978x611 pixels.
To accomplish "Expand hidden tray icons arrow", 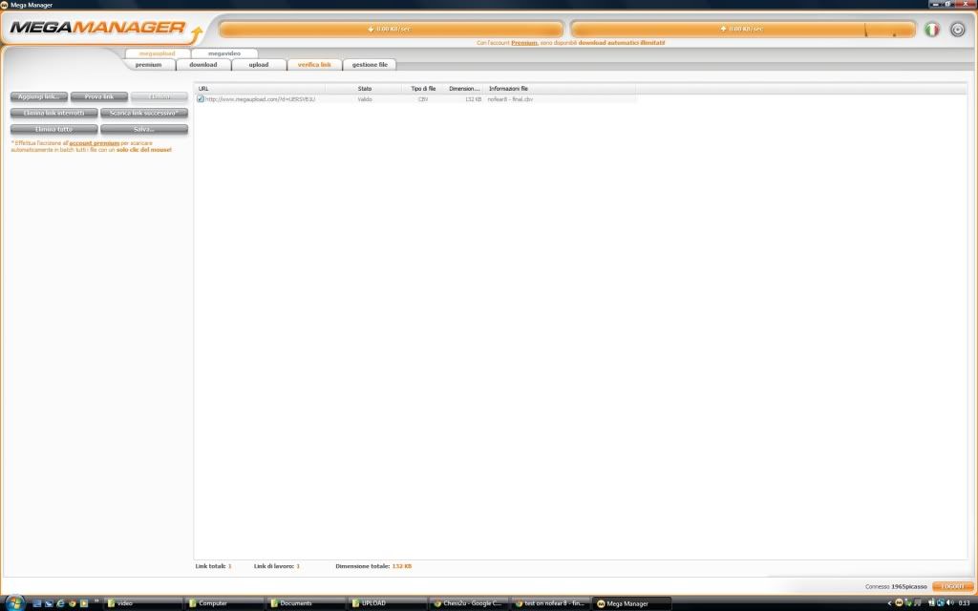I will [889, 603].
